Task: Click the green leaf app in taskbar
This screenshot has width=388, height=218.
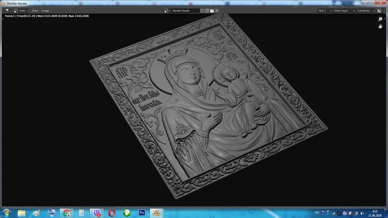Action: [127, 213]
